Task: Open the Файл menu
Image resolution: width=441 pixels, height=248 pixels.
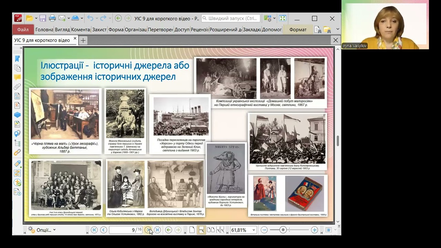Action: [x=23, y=30]
